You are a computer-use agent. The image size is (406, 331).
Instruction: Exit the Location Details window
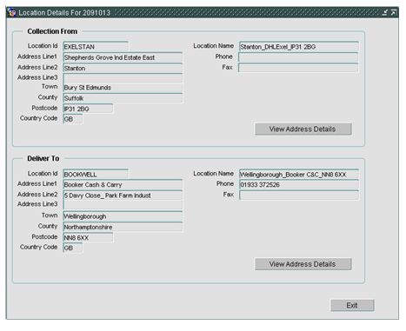(x=352, y=305)
